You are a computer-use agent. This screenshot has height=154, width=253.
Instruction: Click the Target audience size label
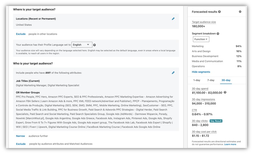tap(204, 22)
